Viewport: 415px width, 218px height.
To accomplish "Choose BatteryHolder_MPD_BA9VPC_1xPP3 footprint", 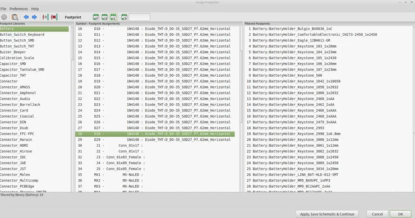I will (328, 180).
